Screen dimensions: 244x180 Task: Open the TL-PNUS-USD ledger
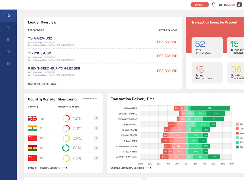pos(39,53)
